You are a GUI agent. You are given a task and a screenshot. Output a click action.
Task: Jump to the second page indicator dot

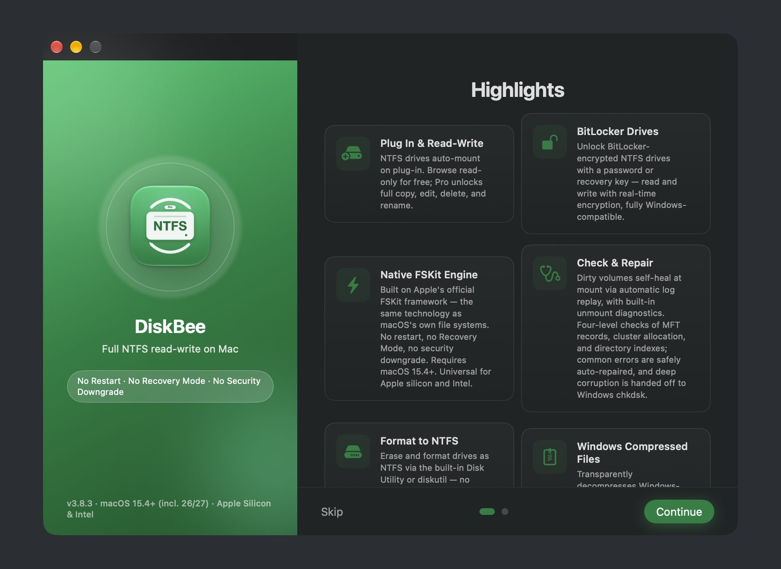click(x=505, y=511)
